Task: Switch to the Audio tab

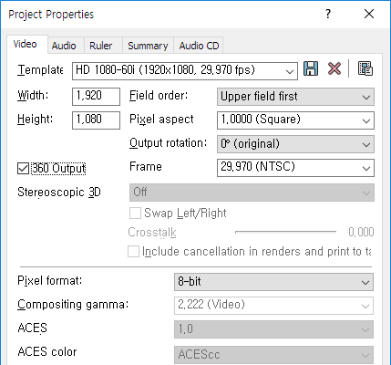Action: coord(64,46)
